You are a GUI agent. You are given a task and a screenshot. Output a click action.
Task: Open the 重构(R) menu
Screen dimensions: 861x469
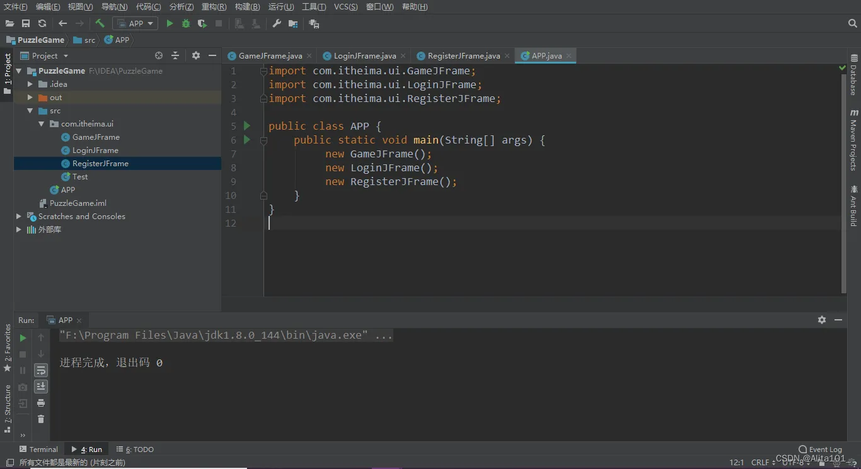(x=214, y=7)
